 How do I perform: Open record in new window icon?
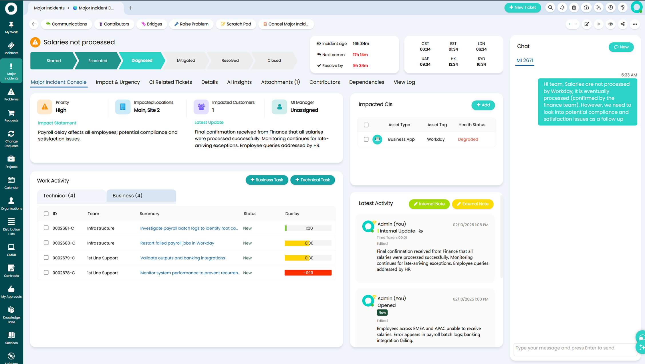[586, 24]
